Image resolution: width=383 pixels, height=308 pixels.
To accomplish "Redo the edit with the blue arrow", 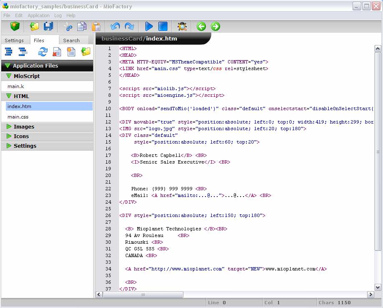I will click(x=129, y=26).
